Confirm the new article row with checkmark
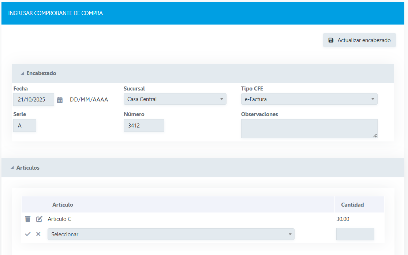Viewport: 408px width, 255px height. click(x=28, y=234)
